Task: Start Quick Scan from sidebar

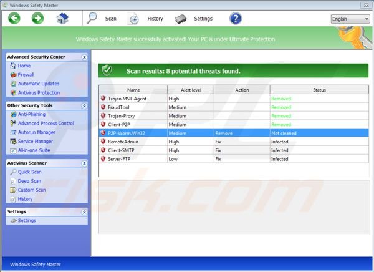Action: tap(29, 172)
